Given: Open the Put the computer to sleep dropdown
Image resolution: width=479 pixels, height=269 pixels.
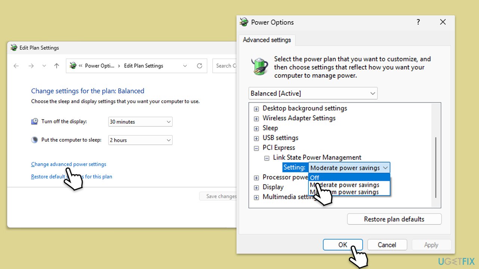Looking at the screenshot, I should pos(140,140).
